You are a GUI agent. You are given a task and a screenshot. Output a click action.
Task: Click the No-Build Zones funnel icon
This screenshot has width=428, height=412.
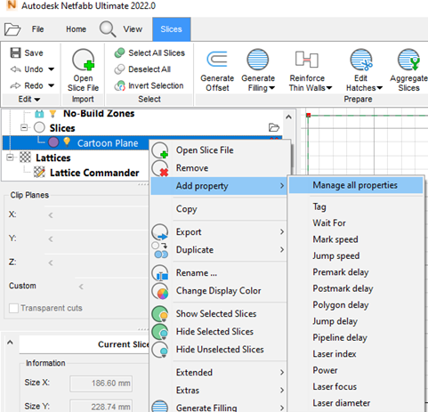click(52, 114)
